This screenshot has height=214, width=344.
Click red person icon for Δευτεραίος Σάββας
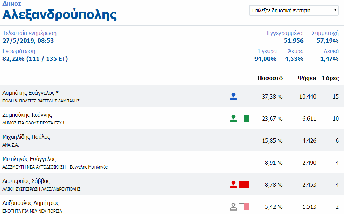(x=233, y=185)
